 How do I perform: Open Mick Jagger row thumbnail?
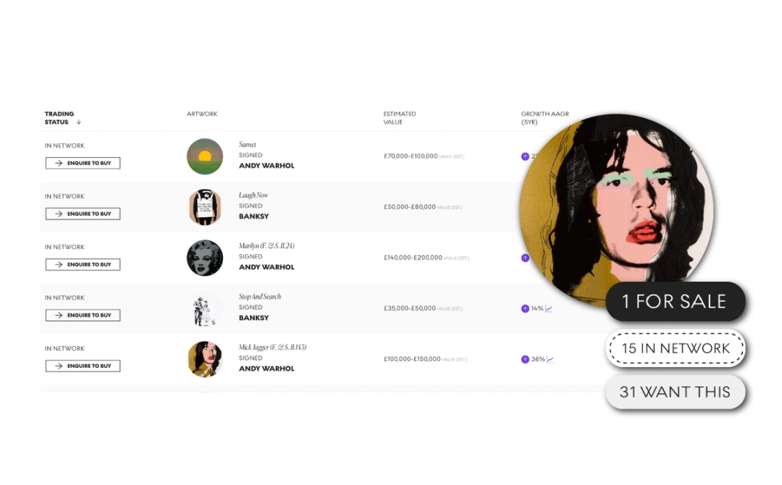(205, 359)
